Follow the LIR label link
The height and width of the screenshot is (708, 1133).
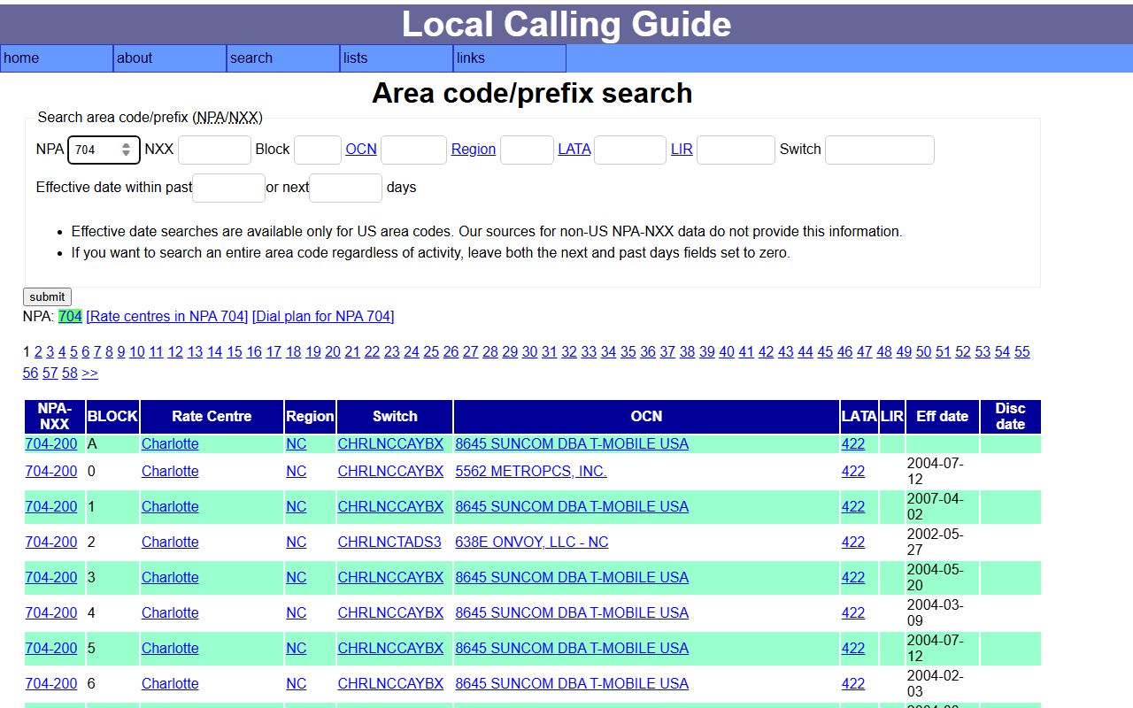point(682,150)
